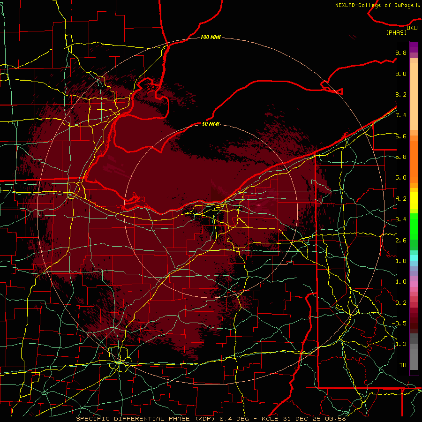Screen dimensions: 422x422
Task: Click the 9.8 value on the color scale
Action: [x=401, y=53]
